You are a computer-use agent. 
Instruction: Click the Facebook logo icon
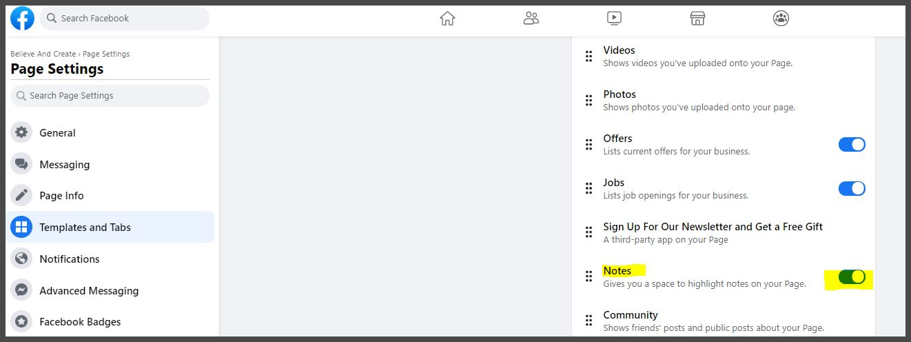pos(22,19)
